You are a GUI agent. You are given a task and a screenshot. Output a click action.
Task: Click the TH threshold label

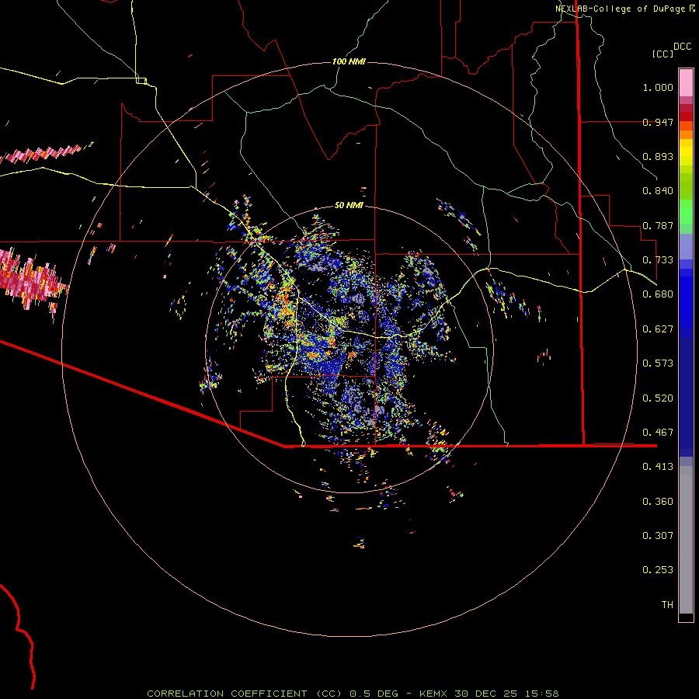pos(667,605)
